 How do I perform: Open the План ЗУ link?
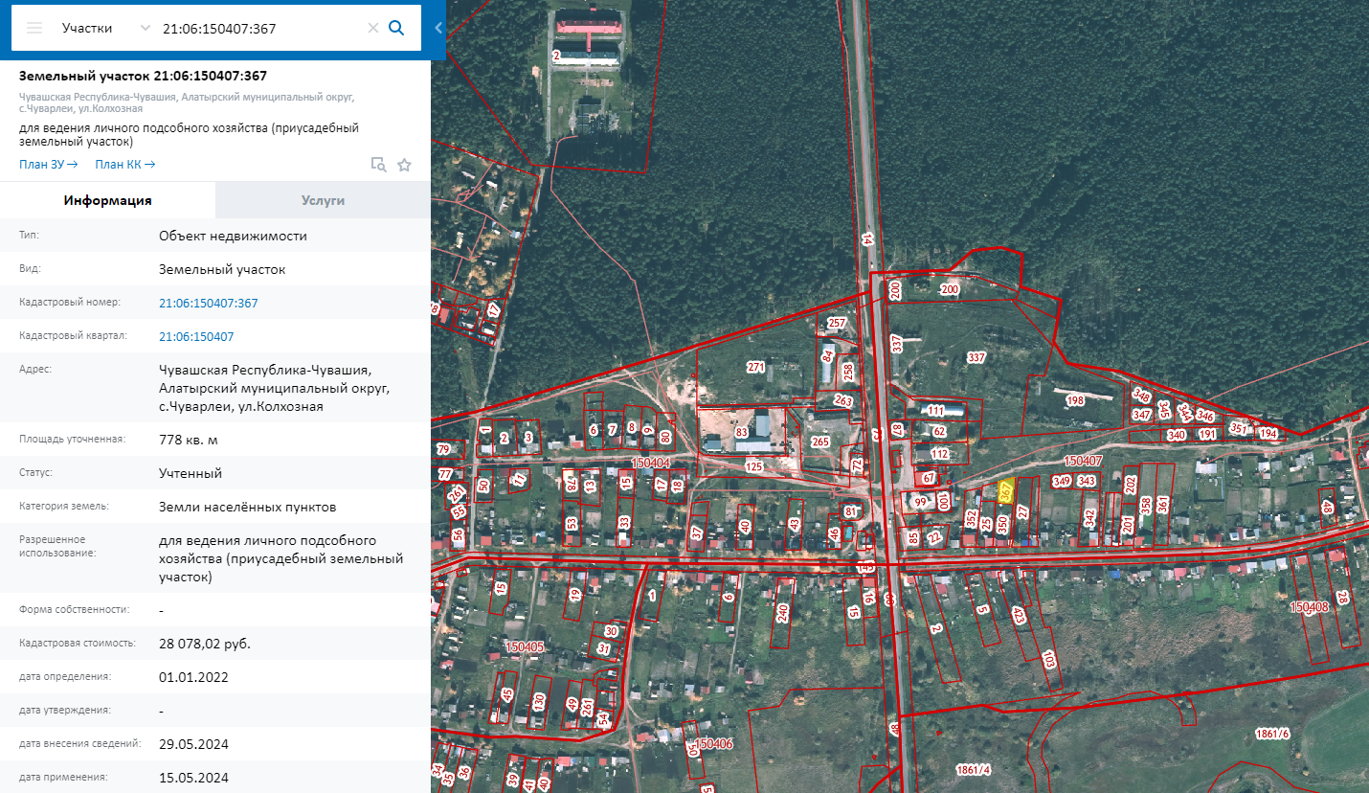pyautogui.click(x=48, y=164)
